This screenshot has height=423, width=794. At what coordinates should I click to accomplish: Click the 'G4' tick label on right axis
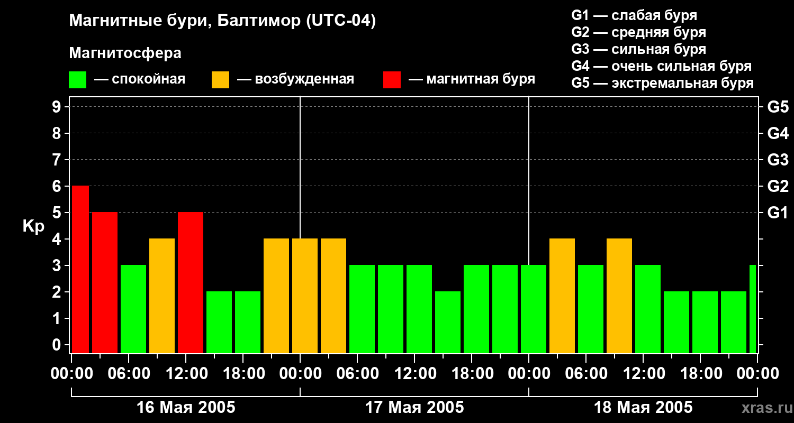pyautogui.click(x=778, y=133)
